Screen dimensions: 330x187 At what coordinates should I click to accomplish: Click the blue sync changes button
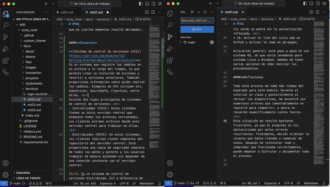tap(197, 29)
